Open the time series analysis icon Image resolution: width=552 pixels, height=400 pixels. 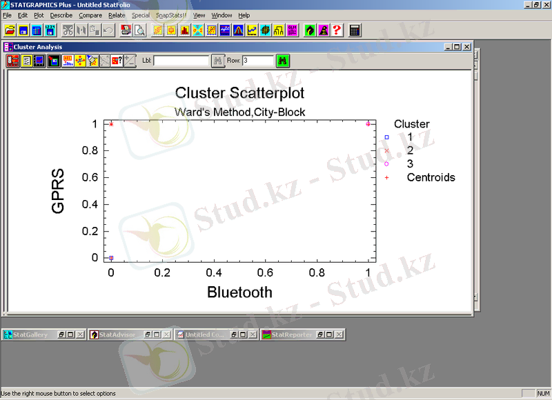pos(225,30)
